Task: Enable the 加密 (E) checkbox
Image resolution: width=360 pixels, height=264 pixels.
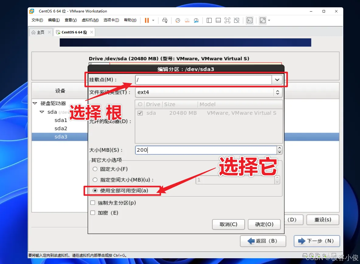Action: tap(93, 213)
